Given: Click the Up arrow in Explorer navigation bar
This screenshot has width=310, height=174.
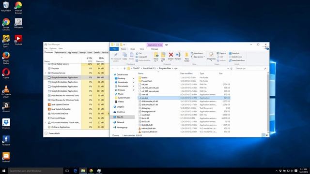Looking at the screenshot, I should coord(124,69).
